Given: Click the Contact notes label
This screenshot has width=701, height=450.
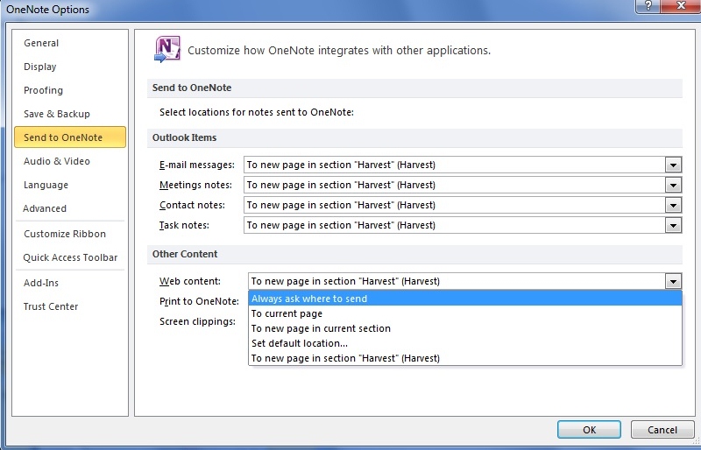Looking at the screenshot, I should pos(192,205).
